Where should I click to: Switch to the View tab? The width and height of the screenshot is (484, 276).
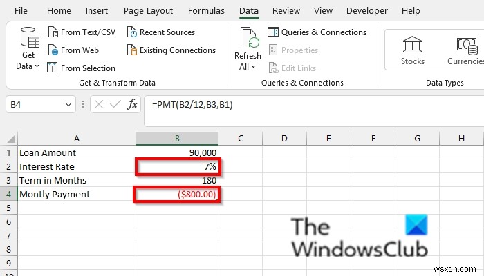(323, 11)
